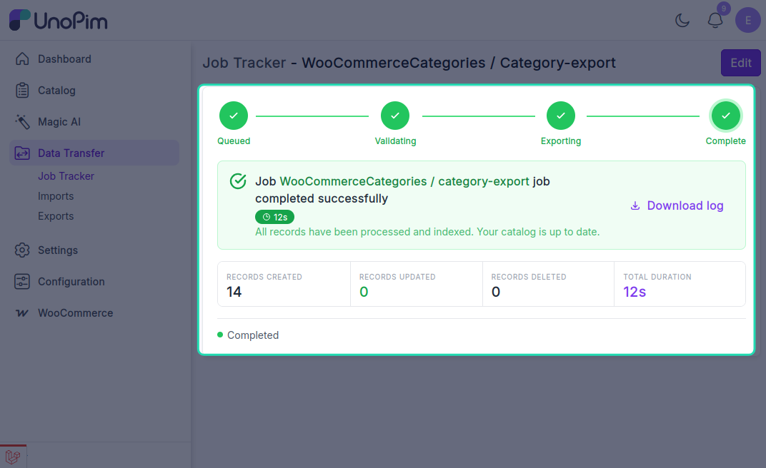Go to Job Tracker submenu
766x468 pixels.
pos(66,176)
